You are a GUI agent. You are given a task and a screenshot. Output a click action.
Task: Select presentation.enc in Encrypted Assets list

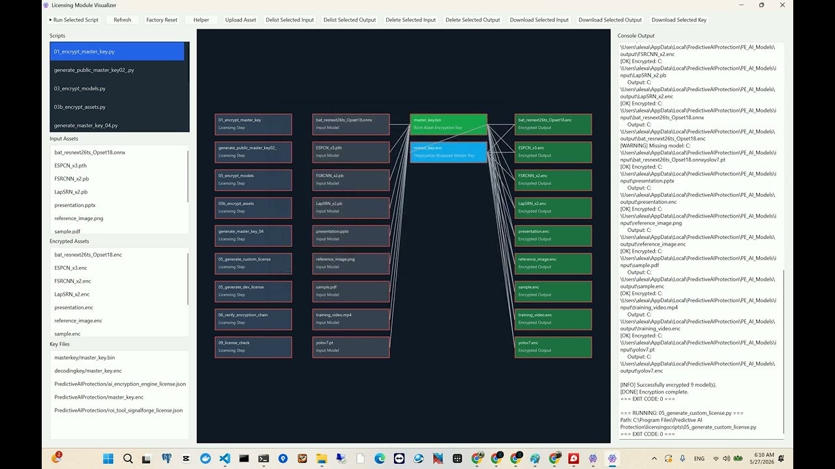point(118,307)
